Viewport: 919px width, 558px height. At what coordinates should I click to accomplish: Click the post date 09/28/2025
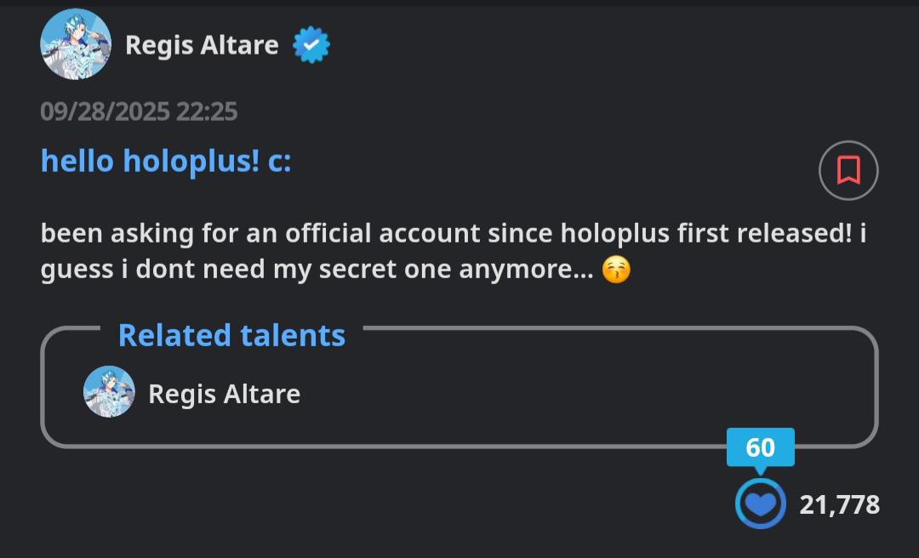pos(106,111)
